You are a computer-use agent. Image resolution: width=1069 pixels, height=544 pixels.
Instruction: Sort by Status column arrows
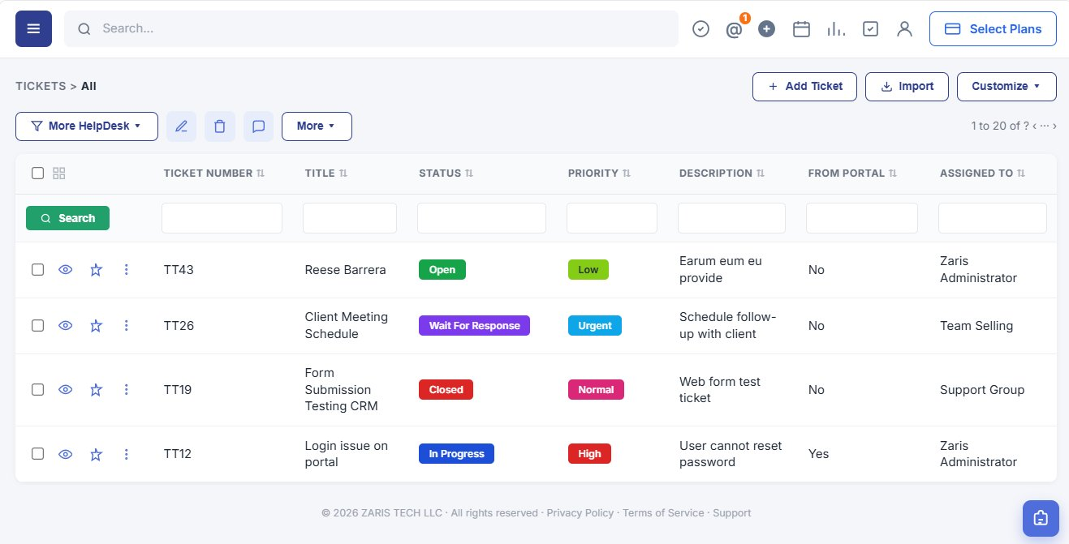[470, 173]
